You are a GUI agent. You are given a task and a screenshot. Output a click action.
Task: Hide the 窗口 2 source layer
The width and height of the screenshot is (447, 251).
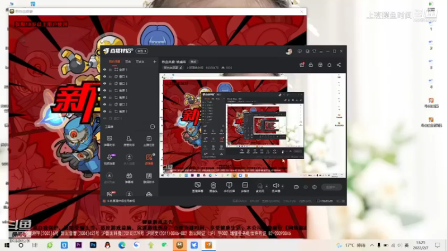104,104
